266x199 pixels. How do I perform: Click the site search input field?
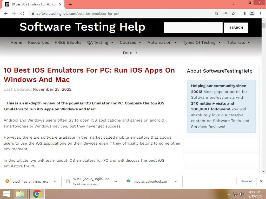193,27
